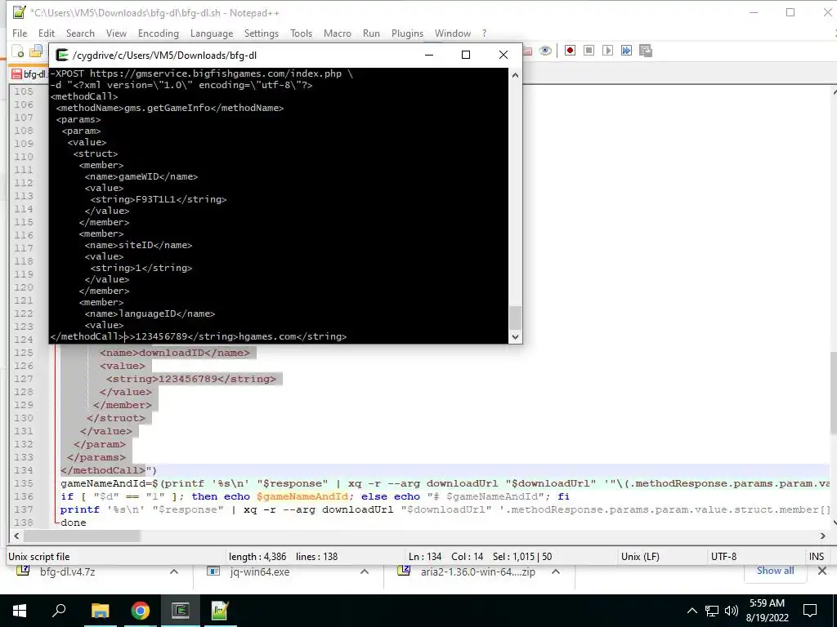Open File Explorer from the taskbar
Viewport: 837px width, 627px height.
point(100,611)
